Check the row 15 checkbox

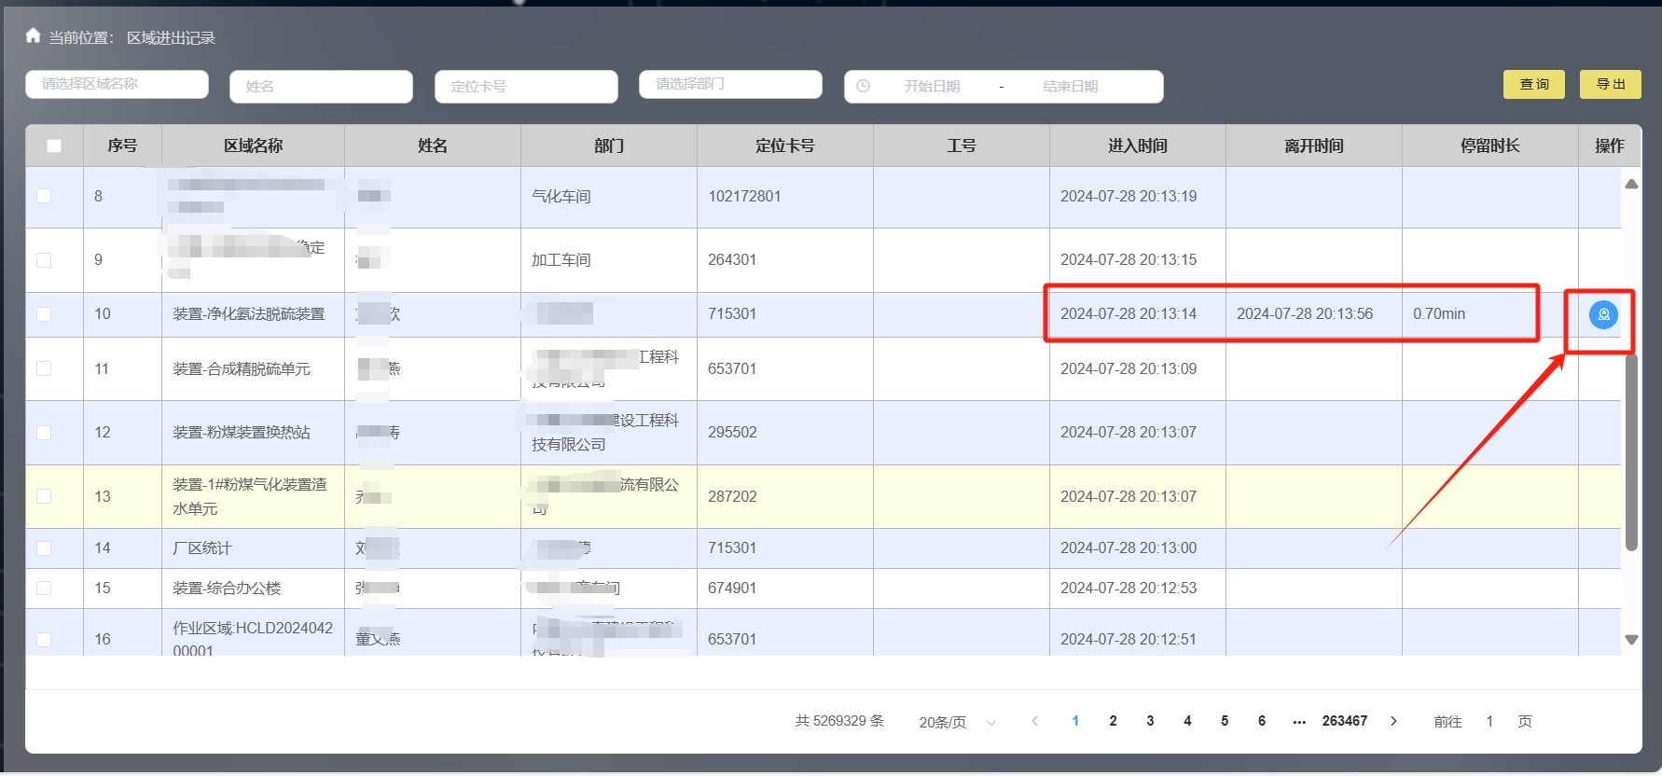44,589
